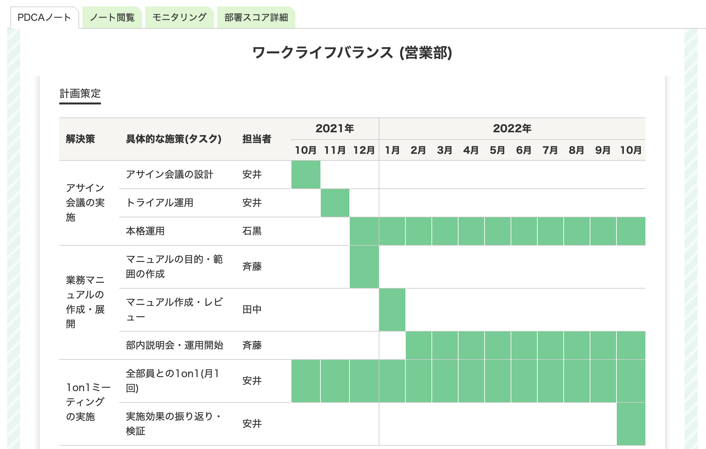706x449 pixels.
Task: Click the 2021年 year header
Action: [x=335, y=129]
